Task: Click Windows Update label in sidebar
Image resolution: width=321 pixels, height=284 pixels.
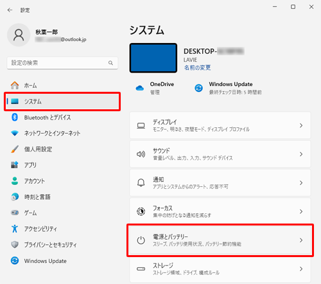Action: click(x=46, y=261)
